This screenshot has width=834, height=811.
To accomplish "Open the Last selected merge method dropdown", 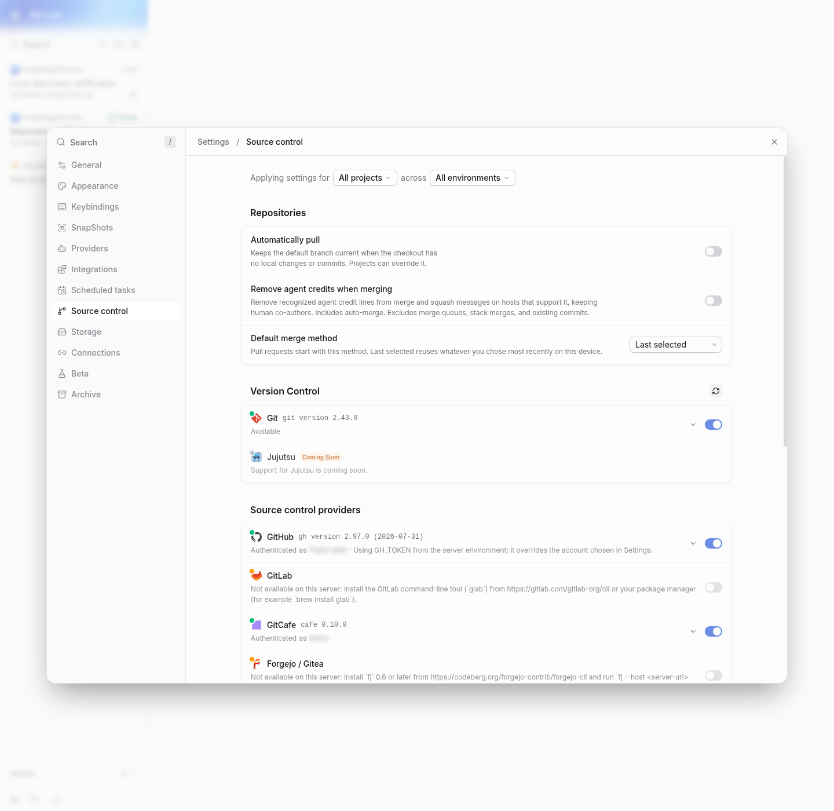I will (676, 345).
